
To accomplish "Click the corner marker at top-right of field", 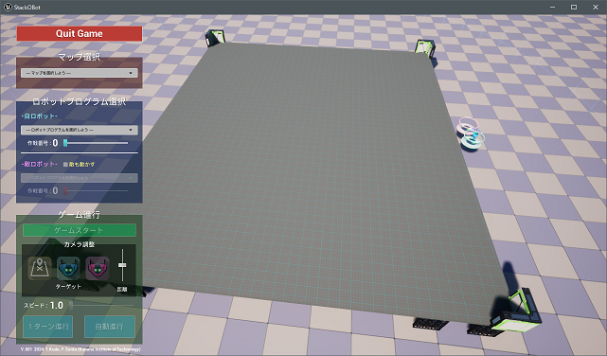I will tap(425, 48).
